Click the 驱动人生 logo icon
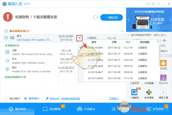Screen dimensions: 172x115 pyautogui.click(x=5, y=4)
